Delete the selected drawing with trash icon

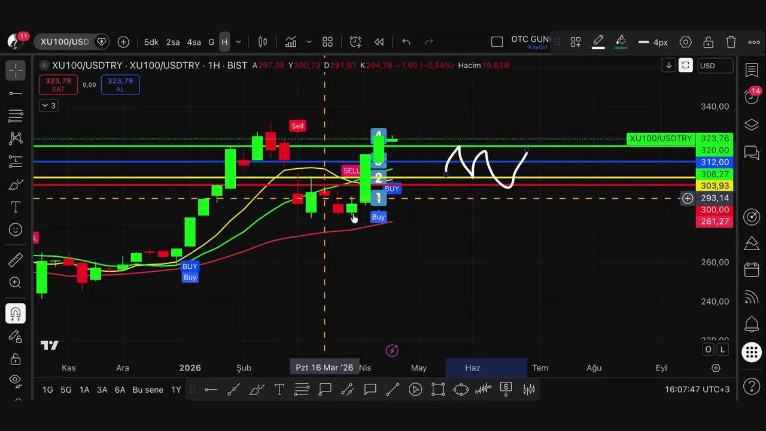pyautogui.click(x=731, y=42)
